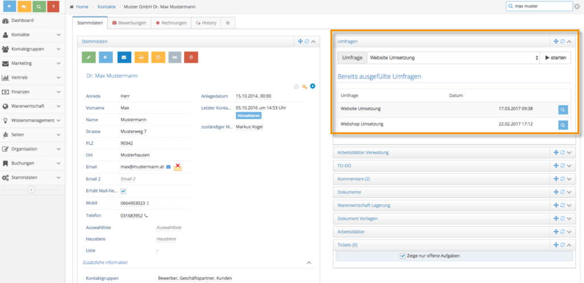This screenshot has height=283, width=584.
Task: Collapse the Zusätzliche Information section
Action: pyautogui.click(x=309, y=262)
